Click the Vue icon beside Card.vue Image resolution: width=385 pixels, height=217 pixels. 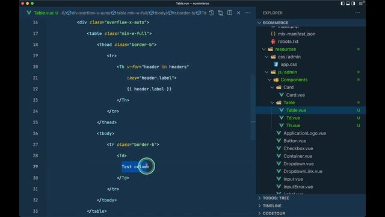(282, 95)
